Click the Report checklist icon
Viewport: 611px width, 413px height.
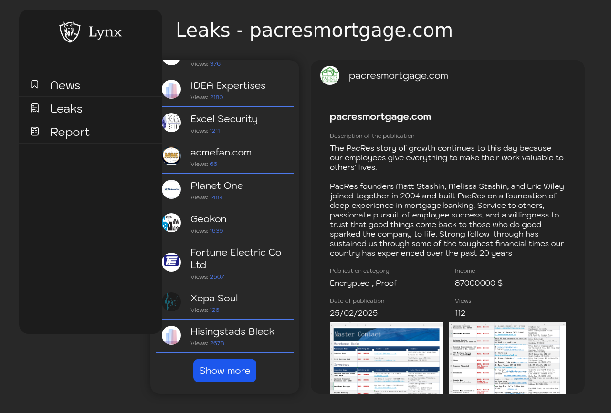tap(35, 131)
